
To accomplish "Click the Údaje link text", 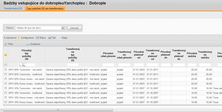I will pyautogui.click(x=64, y=38).
